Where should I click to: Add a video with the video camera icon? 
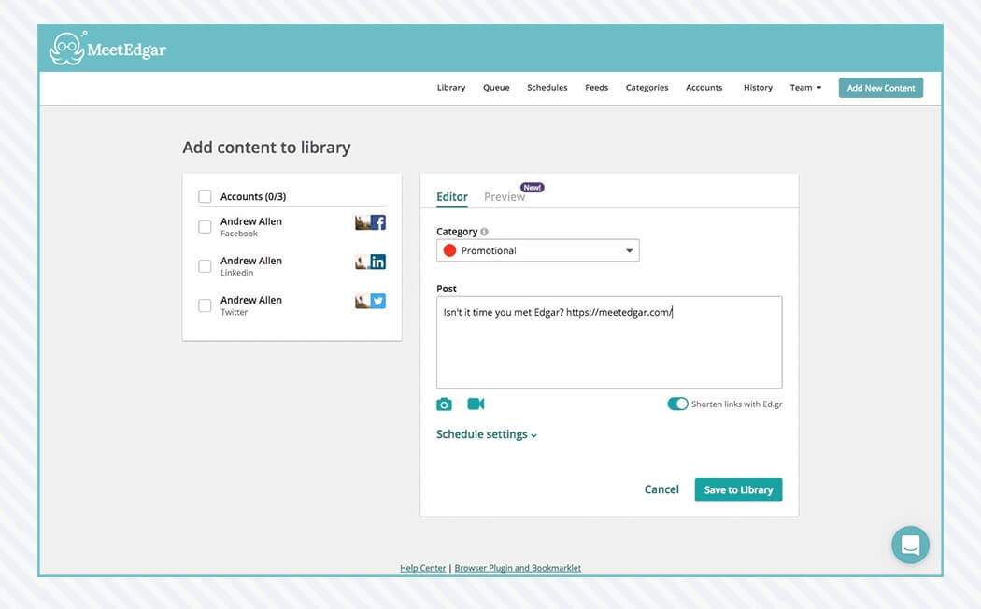476,404
